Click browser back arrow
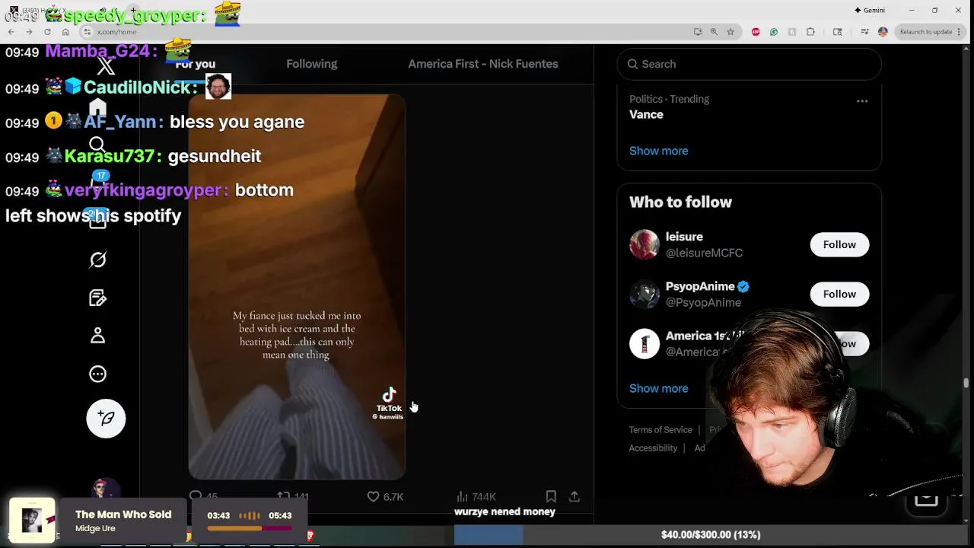The image size is (974, 548). [x=11, y=32]
